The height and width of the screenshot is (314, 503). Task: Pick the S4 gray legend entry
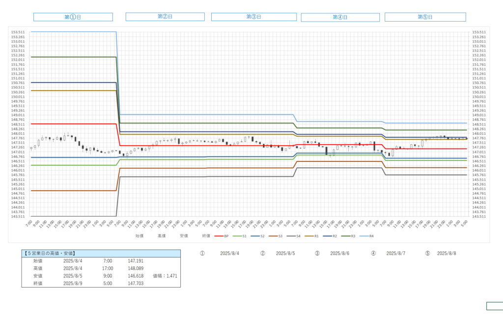pos(294,236)
